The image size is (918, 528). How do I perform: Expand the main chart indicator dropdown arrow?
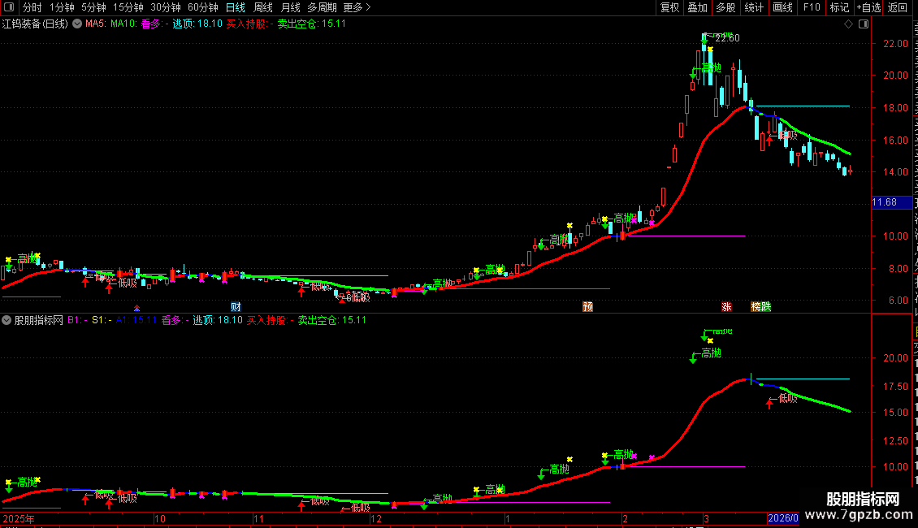[76, 24]
